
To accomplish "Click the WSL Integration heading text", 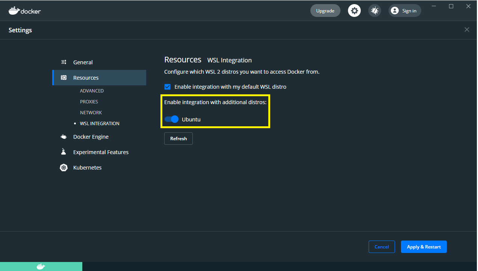I will [230, 60].
